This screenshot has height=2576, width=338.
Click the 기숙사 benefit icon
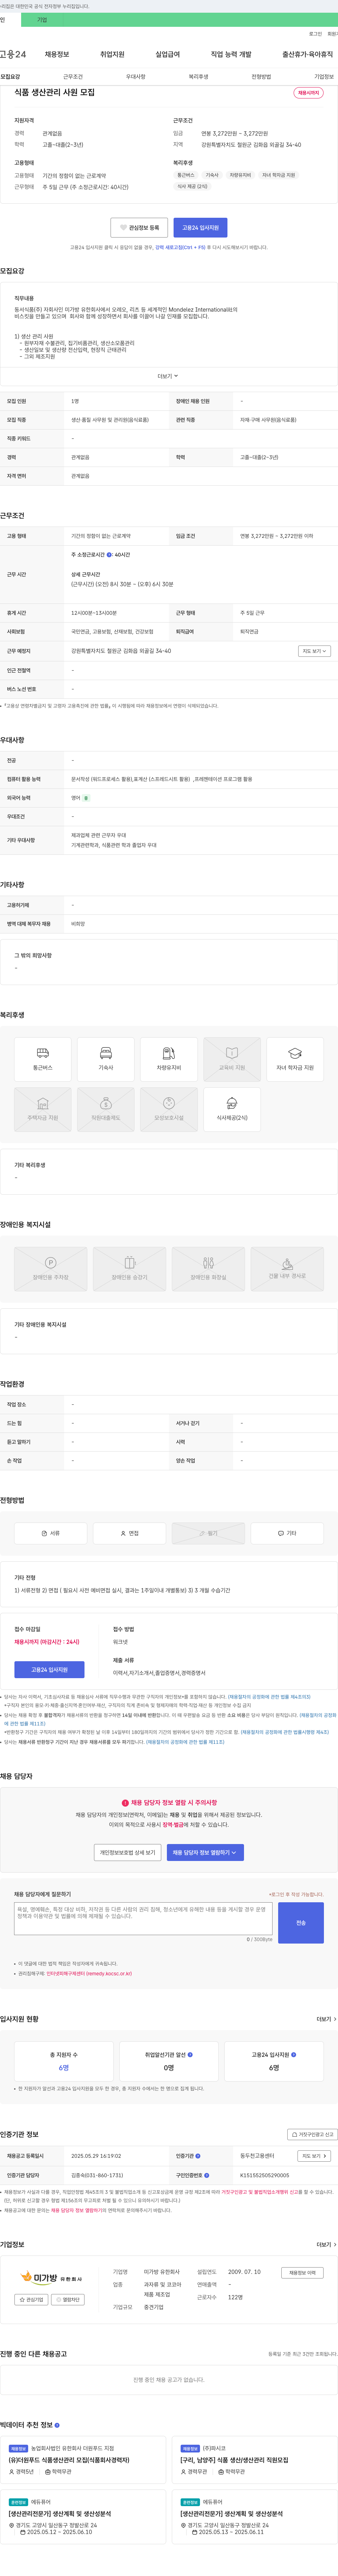(x=106, y=1059)
